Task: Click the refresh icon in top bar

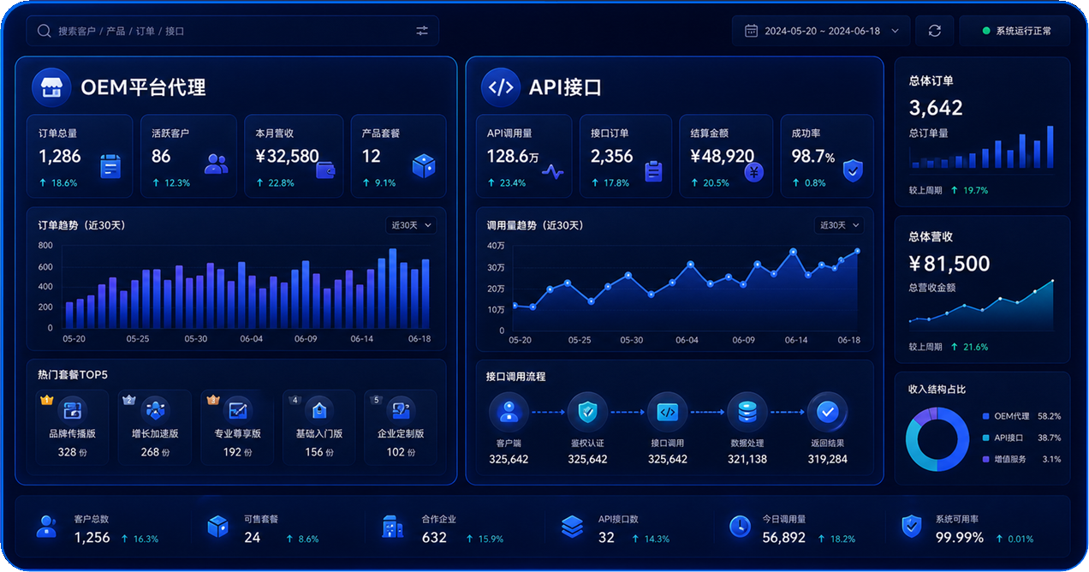Action: (935, 31)
